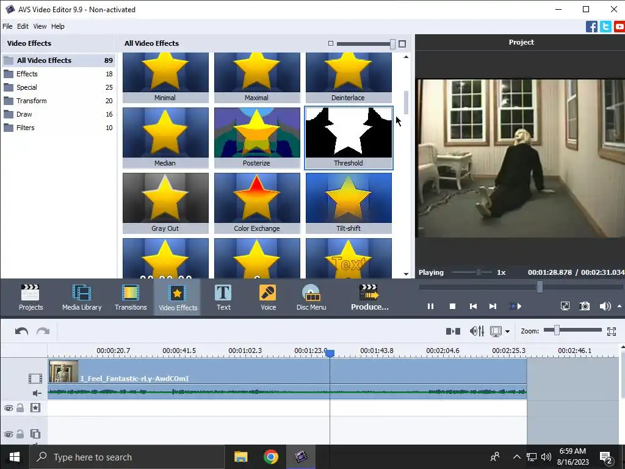Switch timeline to storyboard view icon
The width and height of the screenshot is (625, 469).
[453, 331]
